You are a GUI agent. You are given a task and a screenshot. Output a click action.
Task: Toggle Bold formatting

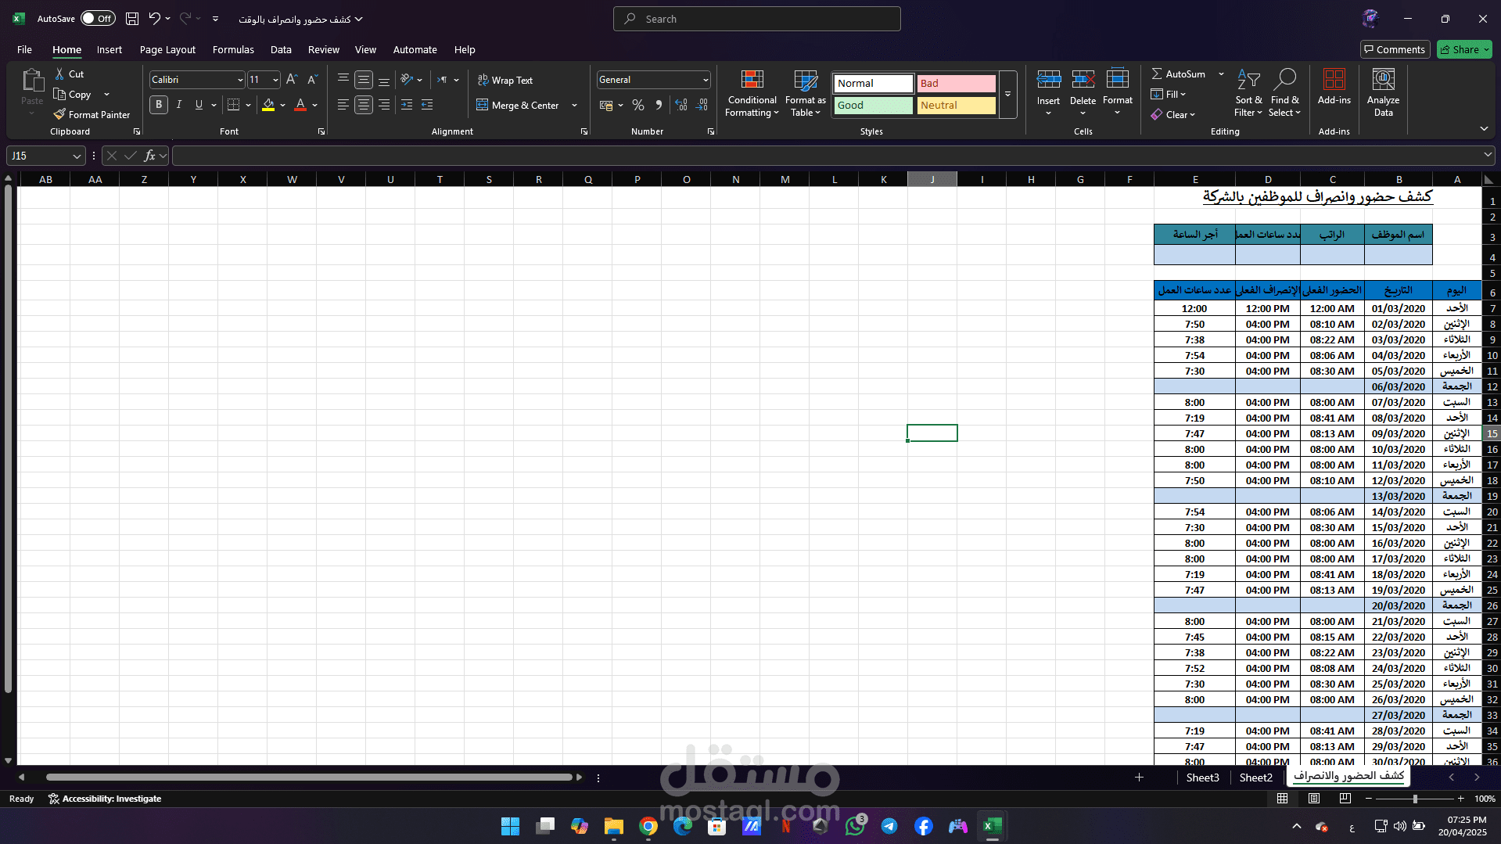coord(159,105)
